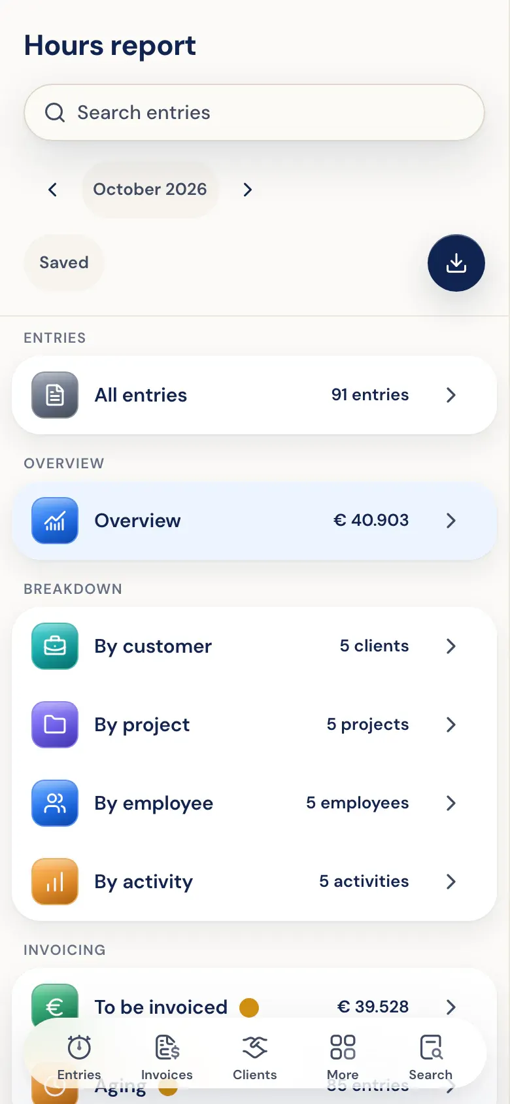Screen dimensions: 510x1104
Task: Expand the By activity chevron
Action: [x=450, y=882]
